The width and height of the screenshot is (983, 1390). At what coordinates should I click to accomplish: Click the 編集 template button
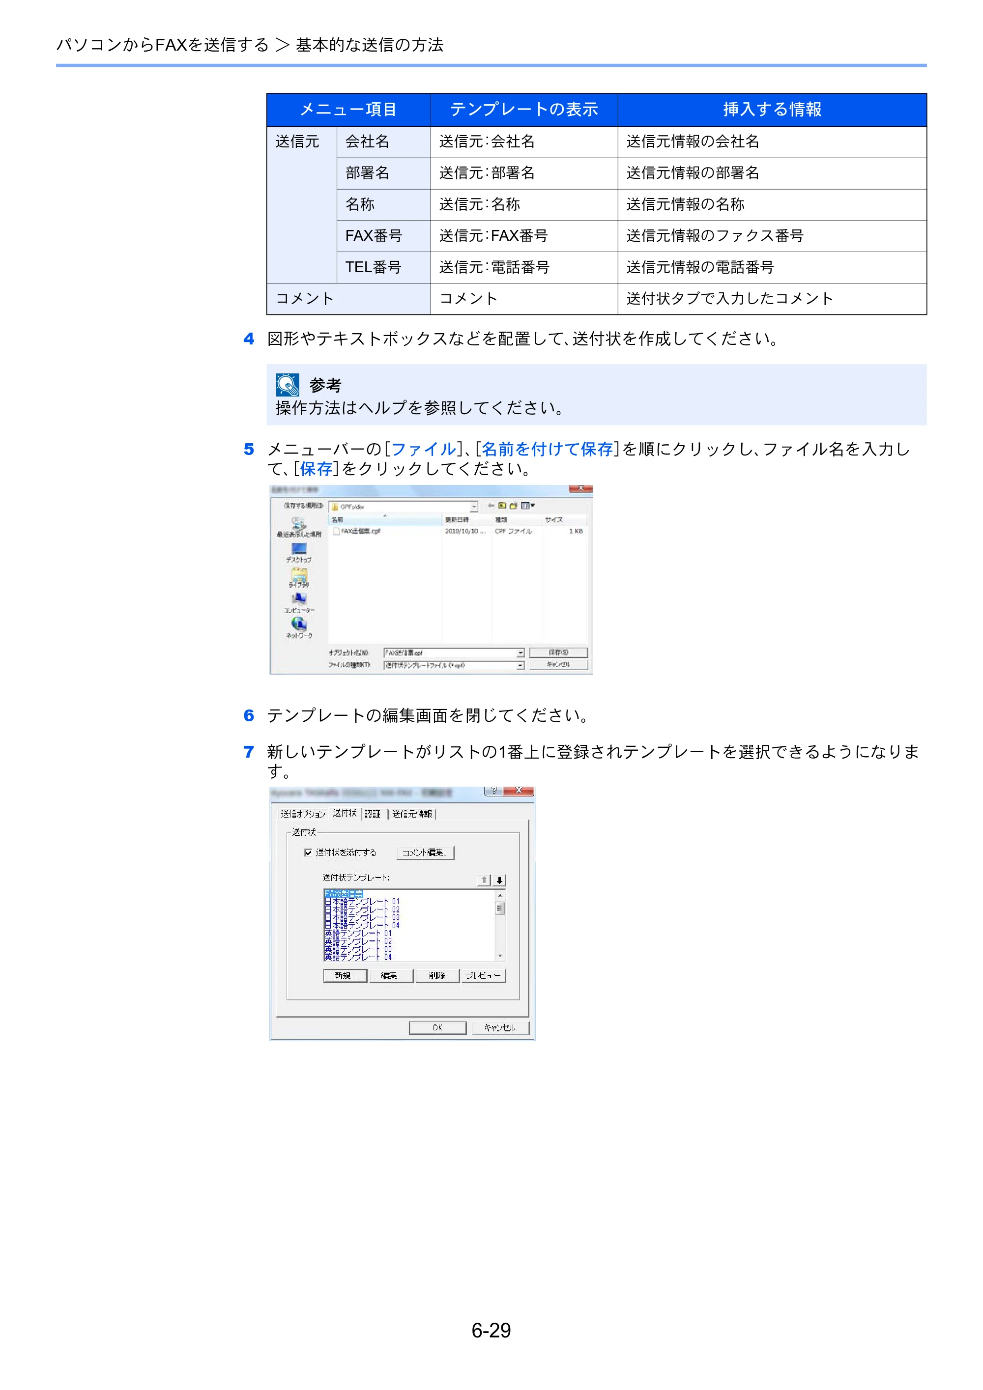coord(391,975)
